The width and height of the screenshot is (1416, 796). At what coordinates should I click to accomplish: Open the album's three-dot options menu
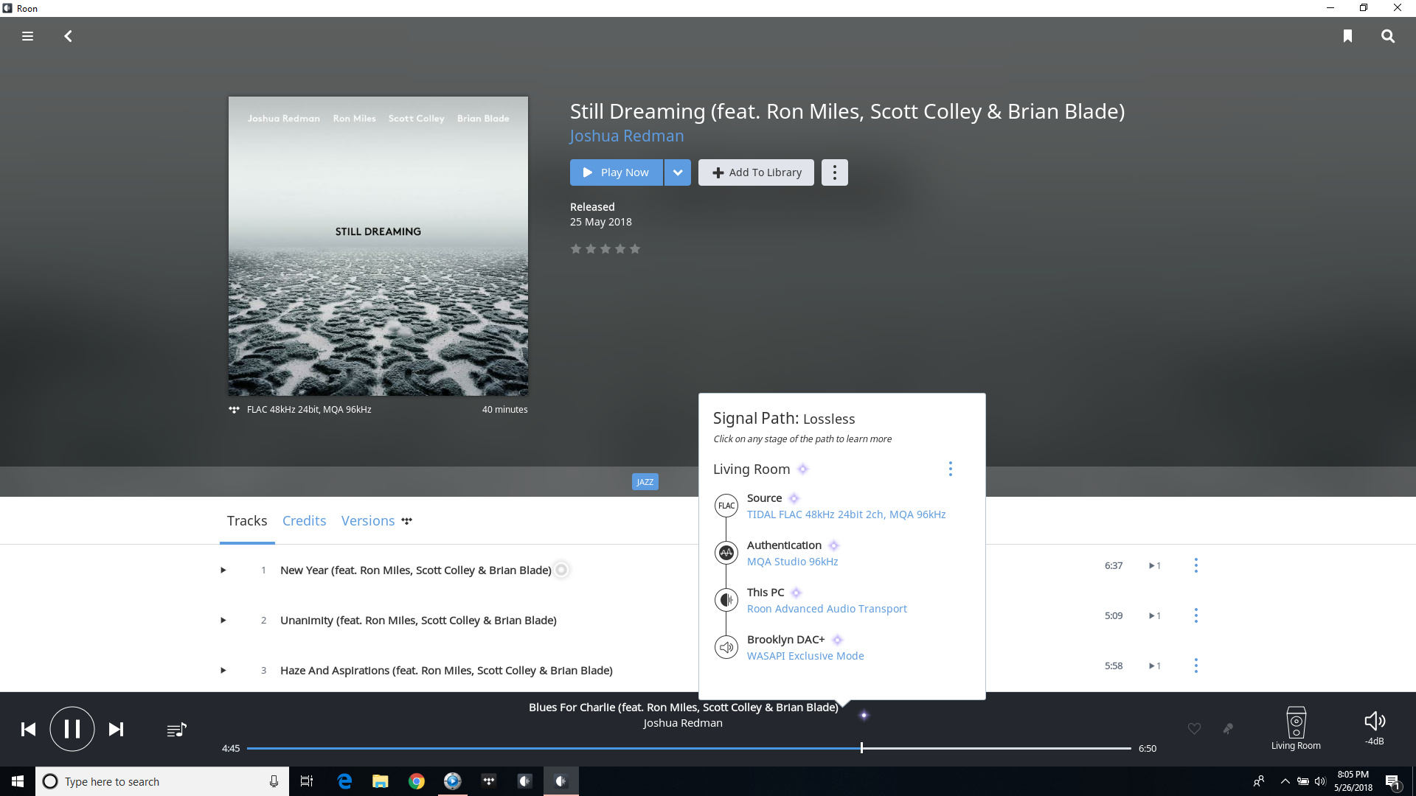pyautogui.click(x=835, y=172)
